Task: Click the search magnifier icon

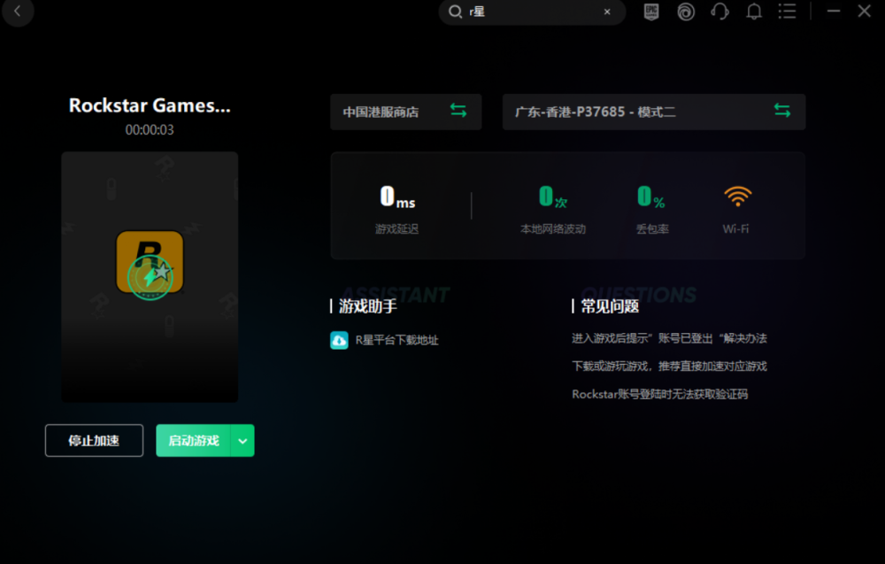Action: click(x=455, y=12)
